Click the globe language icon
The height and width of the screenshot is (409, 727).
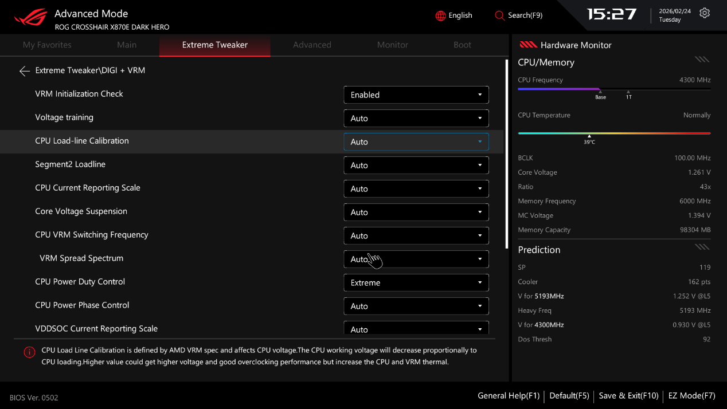(x=440, y=15)
